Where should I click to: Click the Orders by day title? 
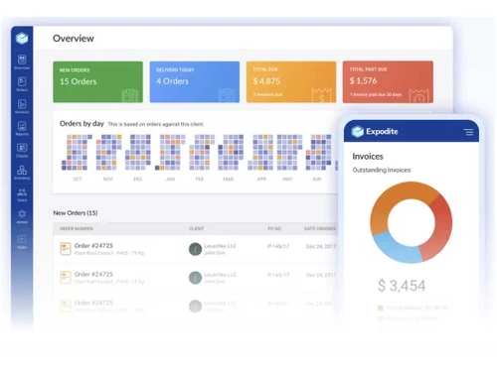point(82,124)
